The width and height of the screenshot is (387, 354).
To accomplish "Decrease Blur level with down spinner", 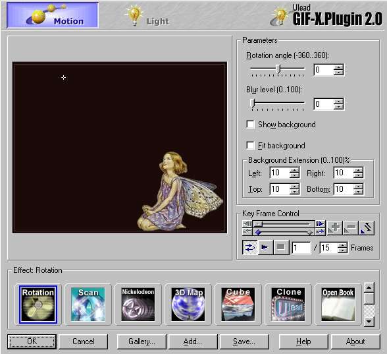I will pos(338,107).
